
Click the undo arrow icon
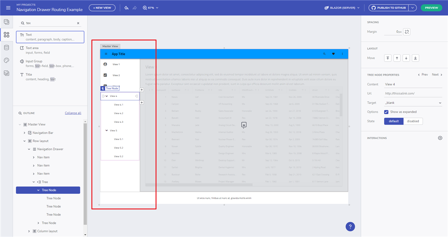tap(126, 8)
